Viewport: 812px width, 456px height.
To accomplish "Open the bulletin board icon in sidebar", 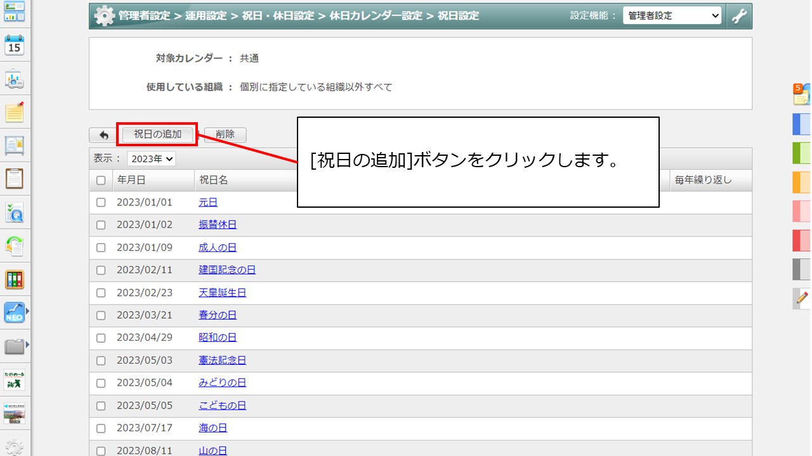I will 14,146.
